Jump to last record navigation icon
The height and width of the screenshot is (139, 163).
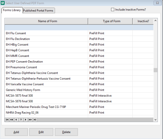[x=35, y=120]
